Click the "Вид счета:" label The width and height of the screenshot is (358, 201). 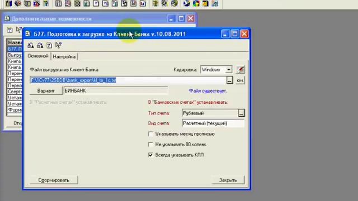tap(159, 123)
